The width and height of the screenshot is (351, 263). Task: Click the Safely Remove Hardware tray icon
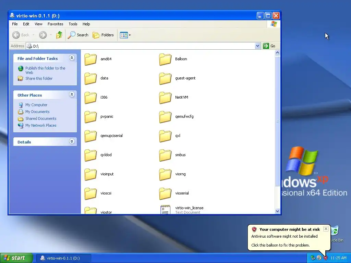point(313,258)
